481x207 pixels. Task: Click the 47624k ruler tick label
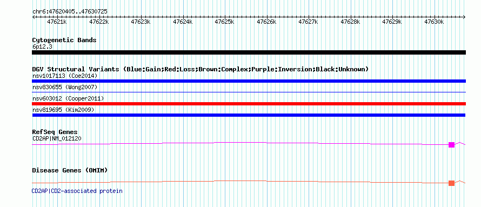pos(183,22)
